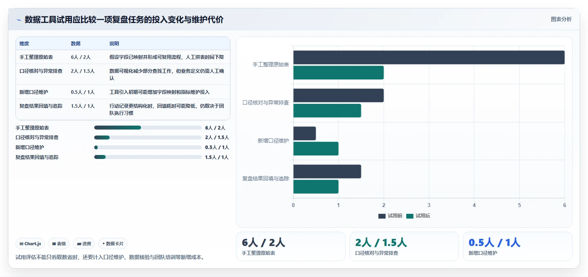This screenshot has height=277, width=588.
Task: Click the dark 试用前 bar for 口径核对与异常排查
Action: pos(338,95)
